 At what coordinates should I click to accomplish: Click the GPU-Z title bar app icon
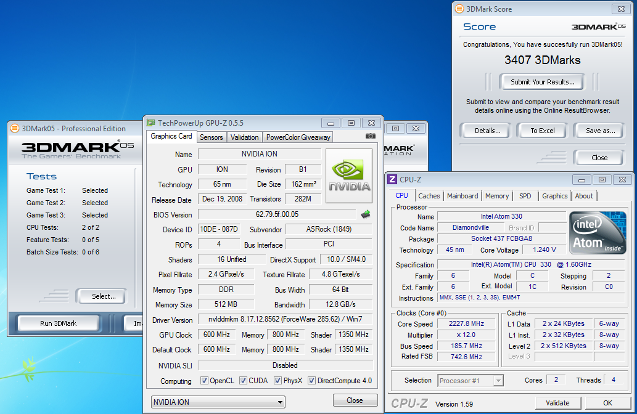pos(151,123)
